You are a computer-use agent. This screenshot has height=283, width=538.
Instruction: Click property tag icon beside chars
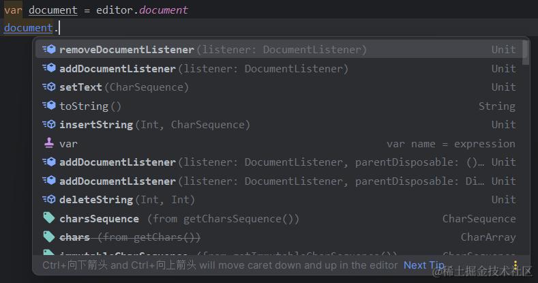[49, 237]
